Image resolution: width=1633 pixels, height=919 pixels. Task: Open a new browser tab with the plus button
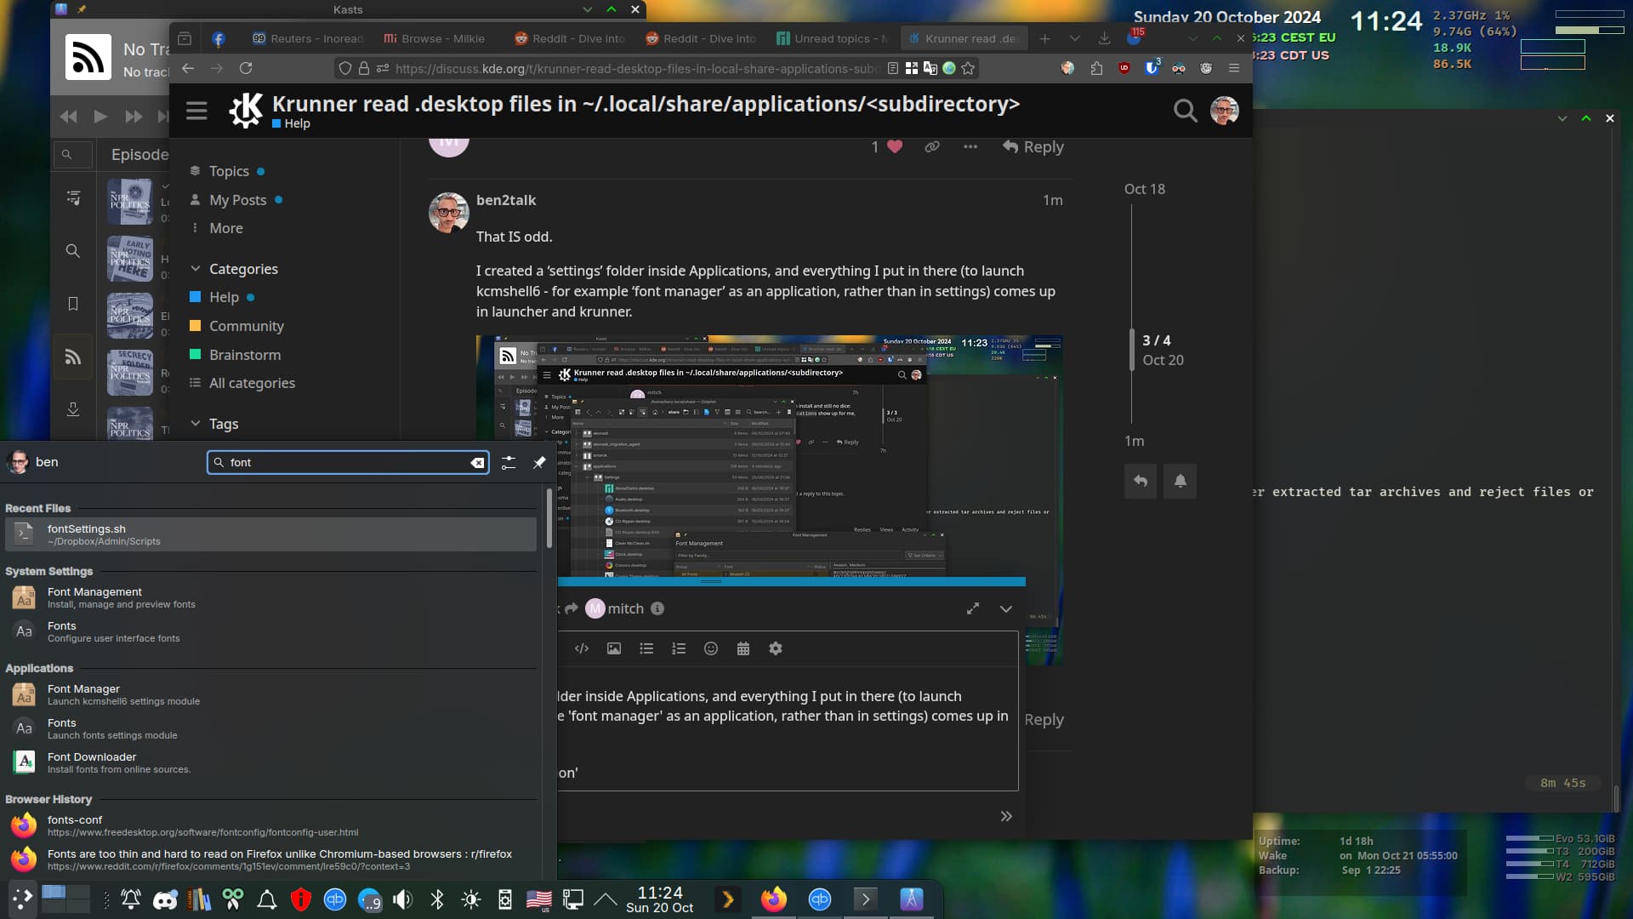tap(1045, 38)
